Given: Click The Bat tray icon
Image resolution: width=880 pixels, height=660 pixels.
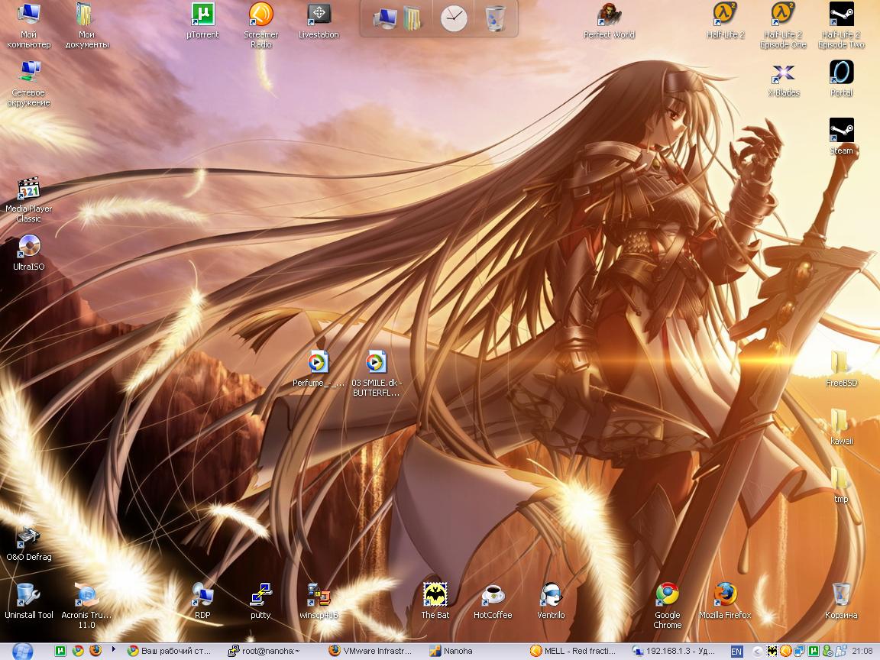Looking at the screenshot, I should pyautogui.click(x=772, y=651).
